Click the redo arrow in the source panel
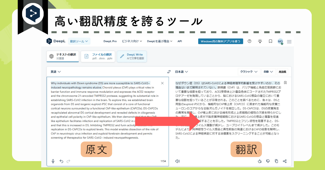This screenshot has height=170, width=325. [68, 161]
